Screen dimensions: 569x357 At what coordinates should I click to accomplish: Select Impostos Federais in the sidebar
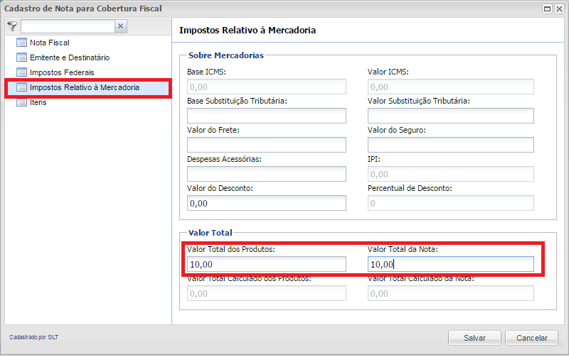tap(62, 72)
